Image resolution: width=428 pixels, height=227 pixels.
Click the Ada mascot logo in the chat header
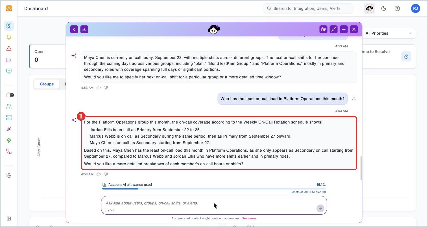pos(214,29)
